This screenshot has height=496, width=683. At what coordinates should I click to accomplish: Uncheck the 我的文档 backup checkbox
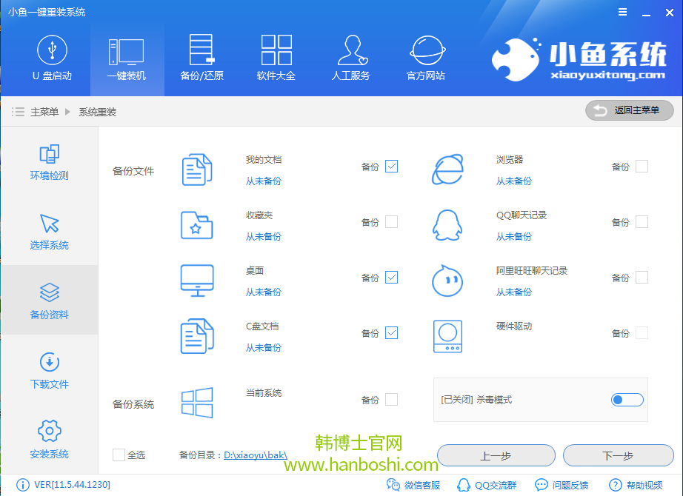(390, 166)
